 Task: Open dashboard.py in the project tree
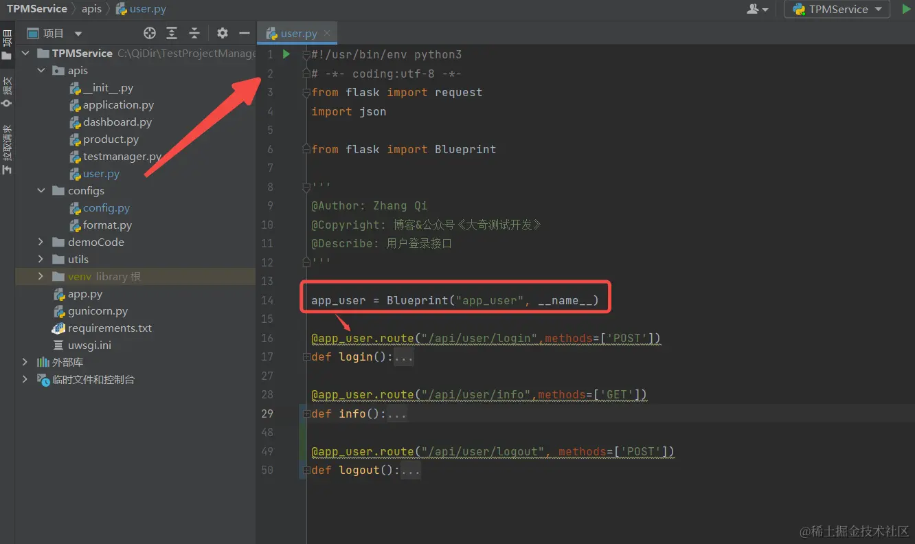[x=111, y=122]
